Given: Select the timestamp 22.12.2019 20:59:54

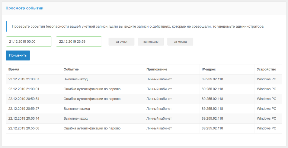Looking at the screenshot, I should pos(24,99).
